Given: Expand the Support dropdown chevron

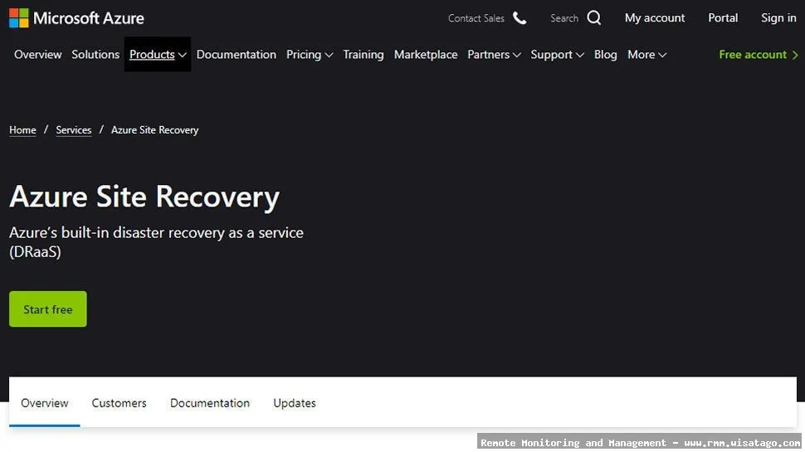Looking at the screenshot, I should tap(580, 55).
